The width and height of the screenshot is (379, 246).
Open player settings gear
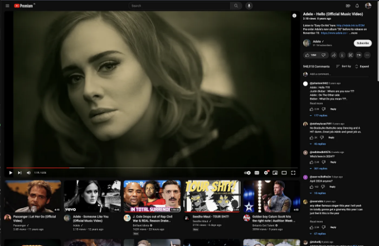point(266,173)
